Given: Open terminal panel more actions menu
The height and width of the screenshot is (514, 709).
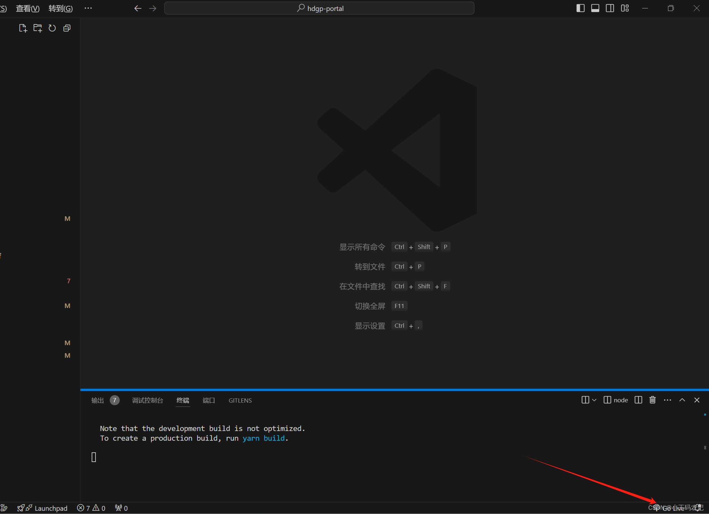Looking at the screenshot, I should pyautogui.click(x=667, y=400).
